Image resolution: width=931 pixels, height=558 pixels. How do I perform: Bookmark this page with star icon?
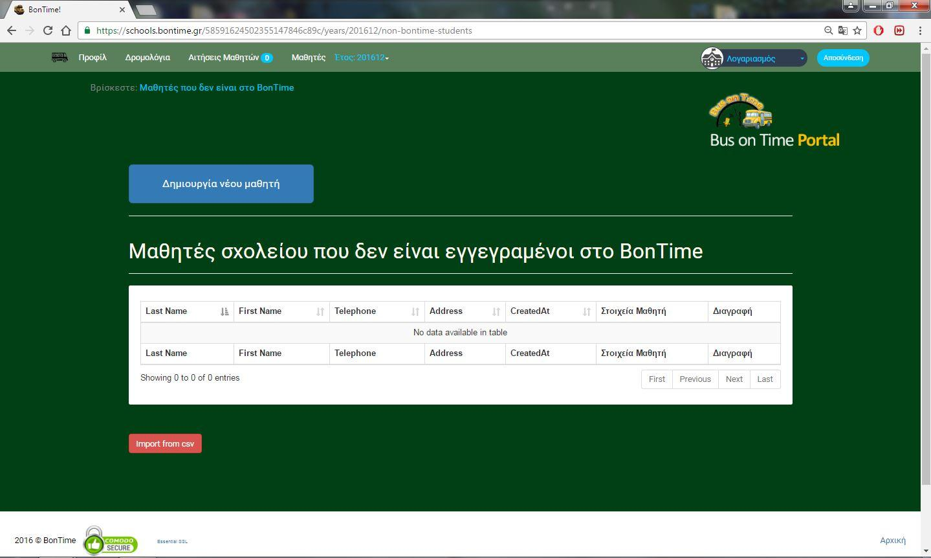pyautogui.click(x=857, y=30)
